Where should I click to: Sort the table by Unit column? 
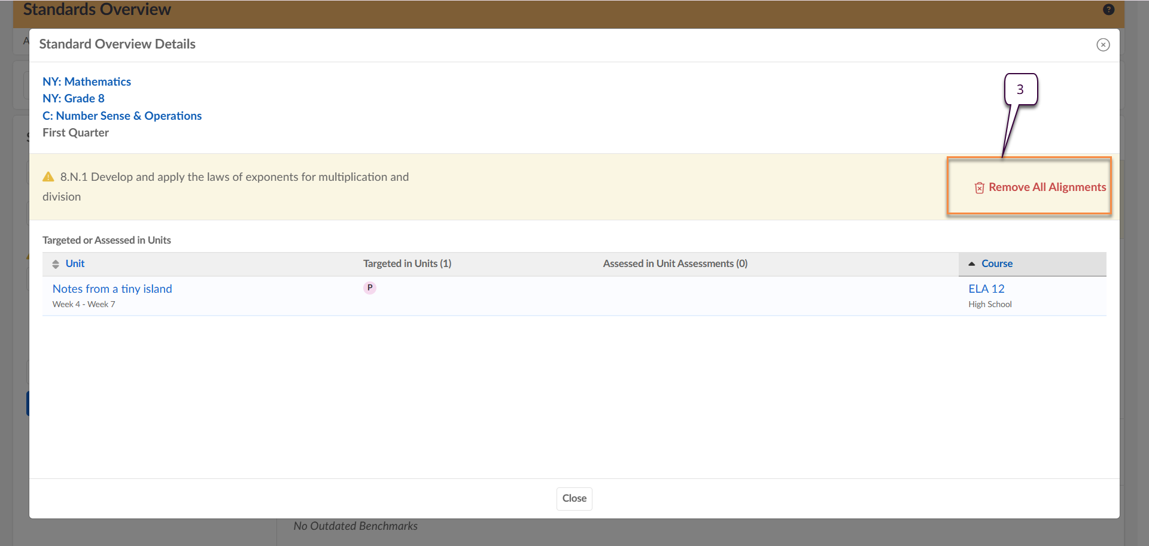click(75, 264)
